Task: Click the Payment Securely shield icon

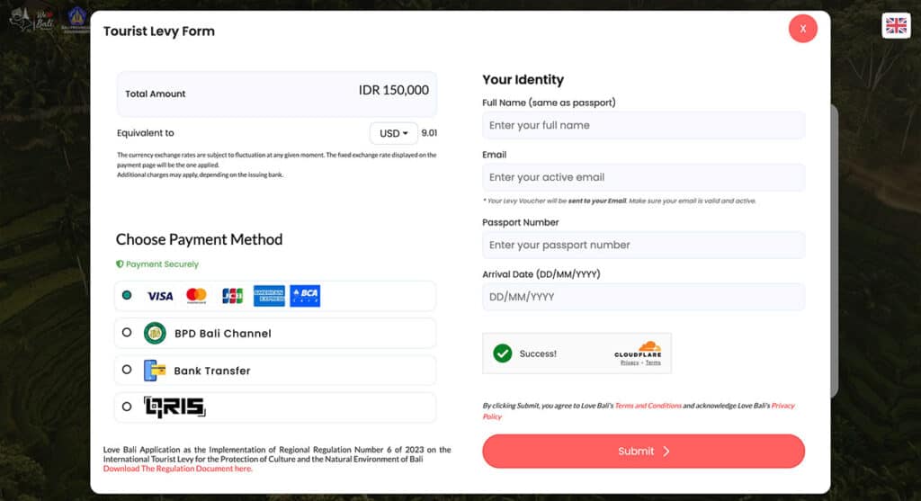Action: (x=120, y=264)
